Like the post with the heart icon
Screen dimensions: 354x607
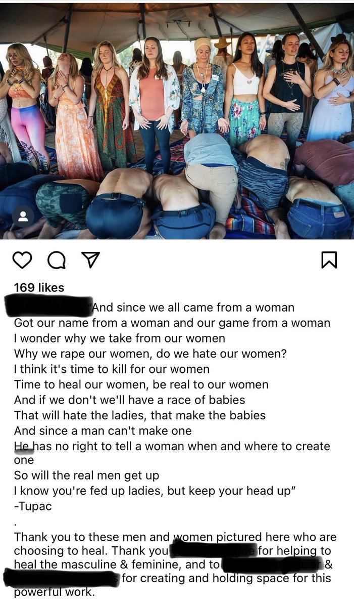pyautogui.click(x=22, y=260)
